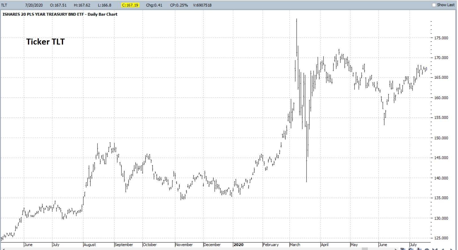The height and width of the screenshot is (250, 458).
Task: Click the November label on time axis
Action: (184, 245)
